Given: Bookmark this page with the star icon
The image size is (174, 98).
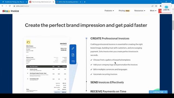Looking at the screenshot, I should pyautogui.click(x=156, y=6).
